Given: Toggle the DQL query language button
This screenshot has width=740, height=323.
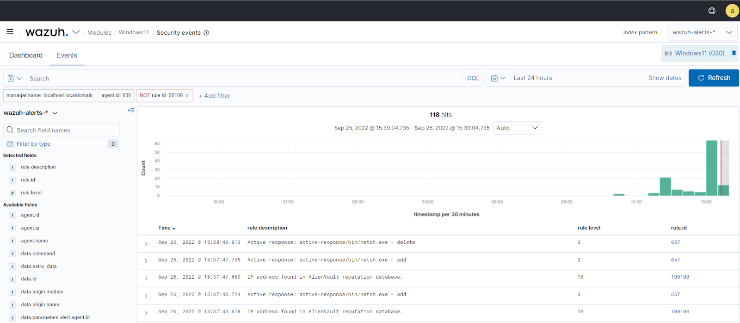Looking at the screenshot, I should tap(473, 78).
